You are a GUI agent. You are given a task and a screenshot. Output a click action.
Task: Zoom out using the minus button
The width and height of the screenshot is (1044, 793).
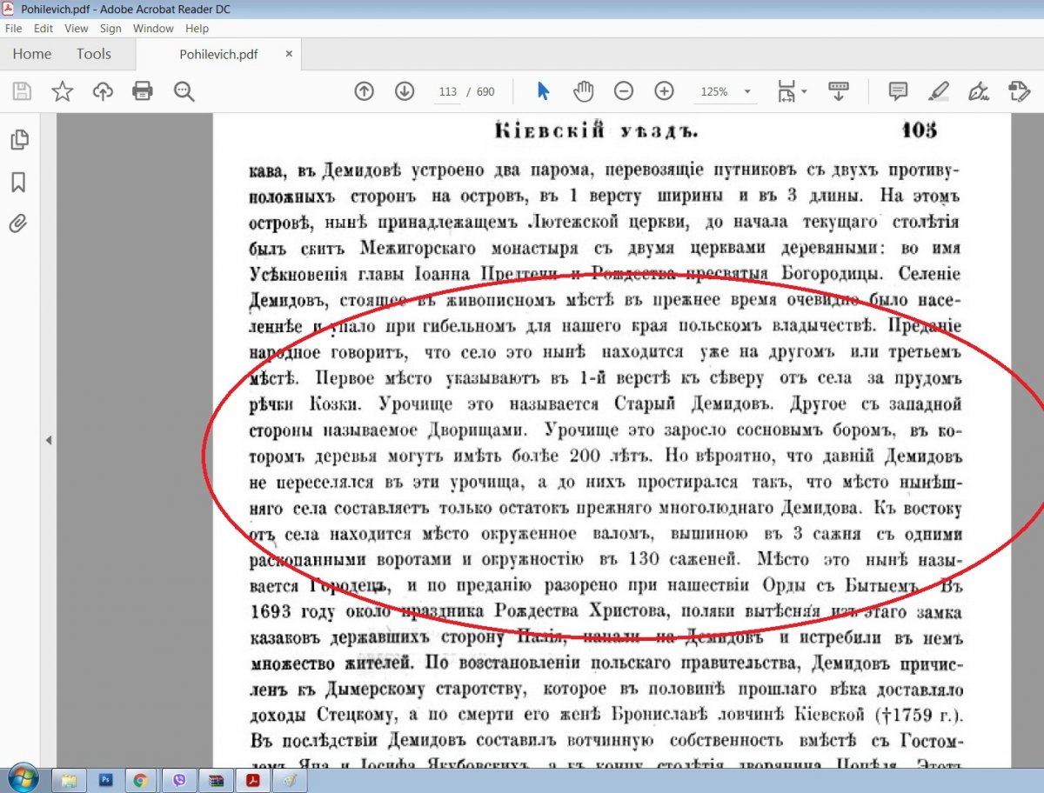point(623,91)
